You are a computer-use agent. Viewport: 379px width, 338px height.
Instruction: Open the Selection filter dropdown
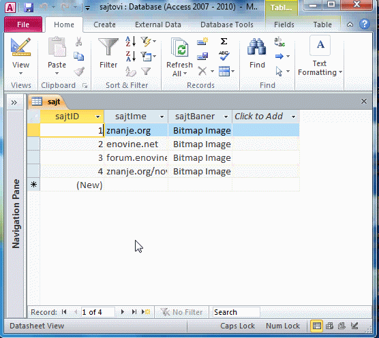point(154,42)
